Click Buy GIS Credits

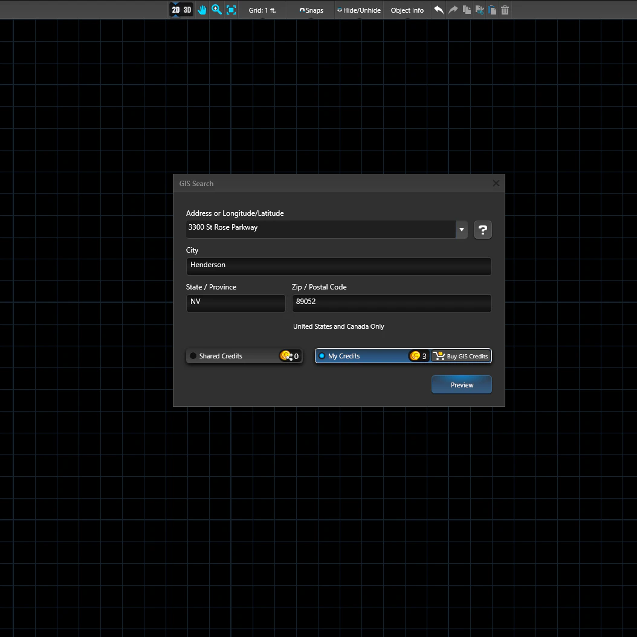[x=461, y=356]
